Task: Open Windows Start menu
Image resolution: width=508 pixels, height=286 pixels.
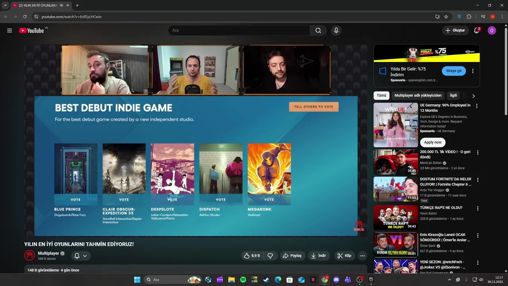Action: [137, 280]
